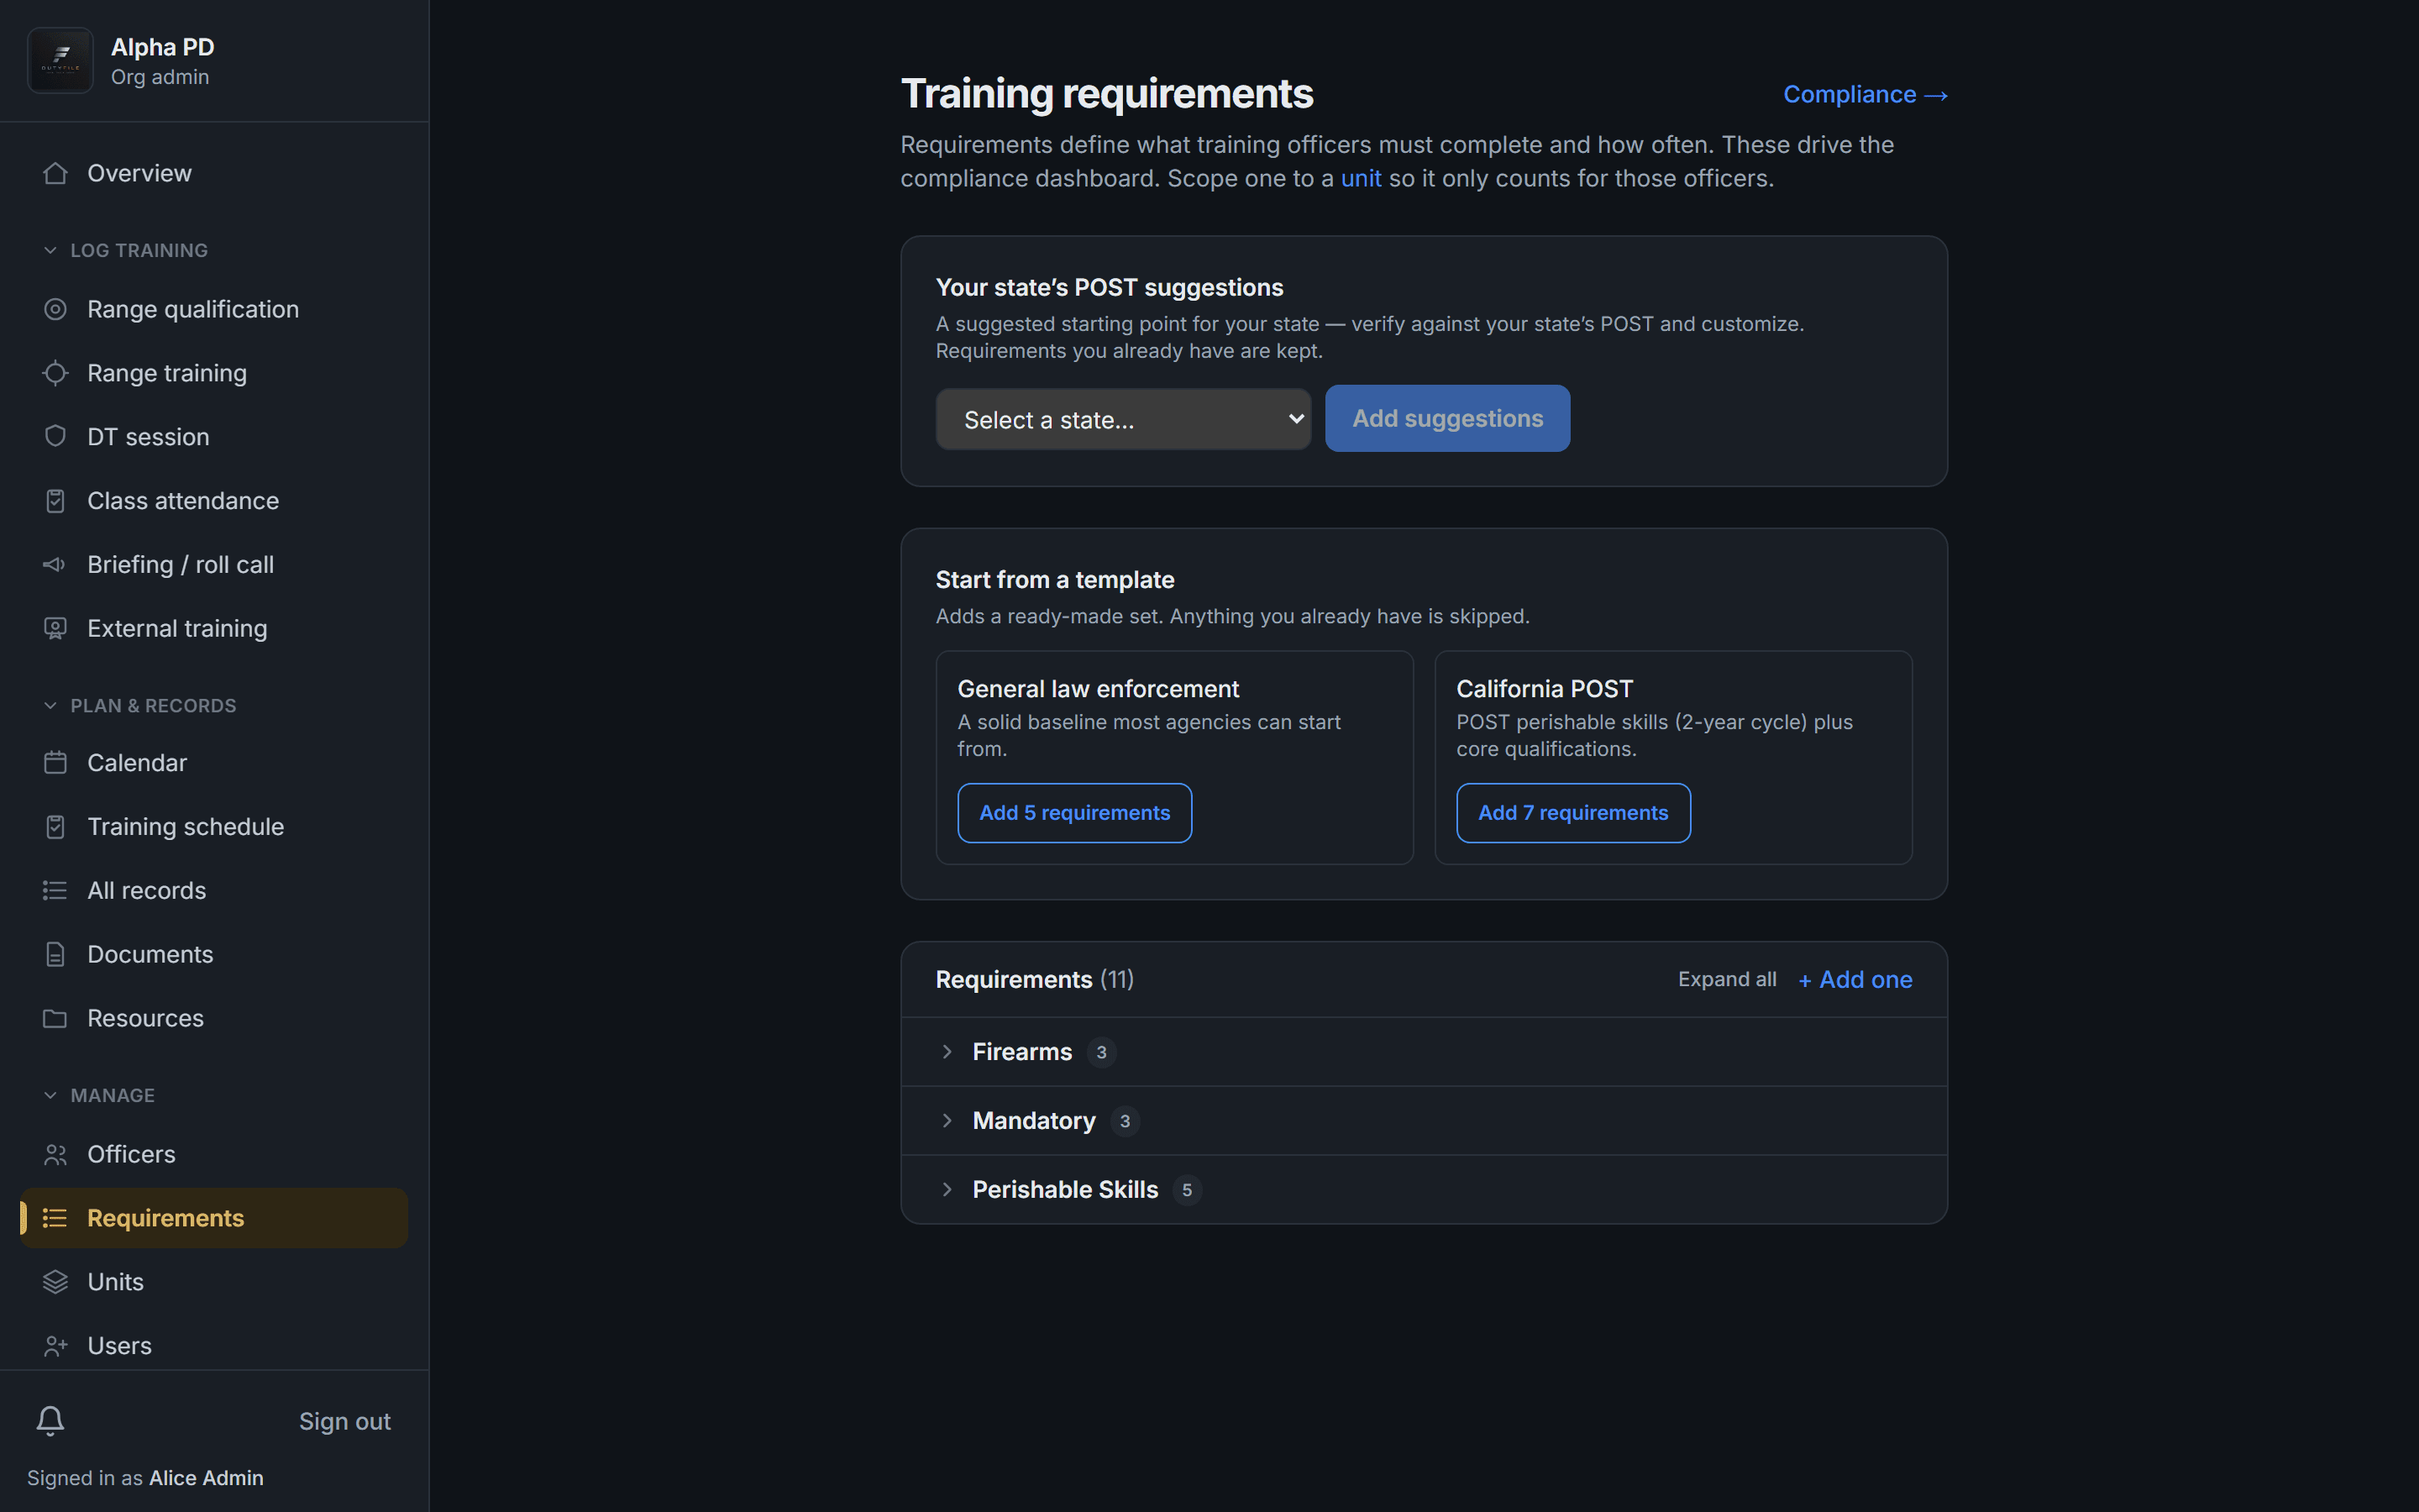Click the Calendar icon in sidebar

tap(55, 763)
